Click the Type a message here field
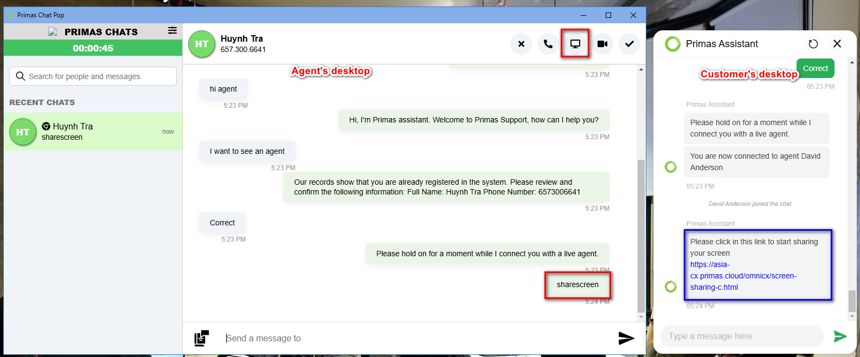The width and height of the screenshot is (860, 357). point(741,336)
